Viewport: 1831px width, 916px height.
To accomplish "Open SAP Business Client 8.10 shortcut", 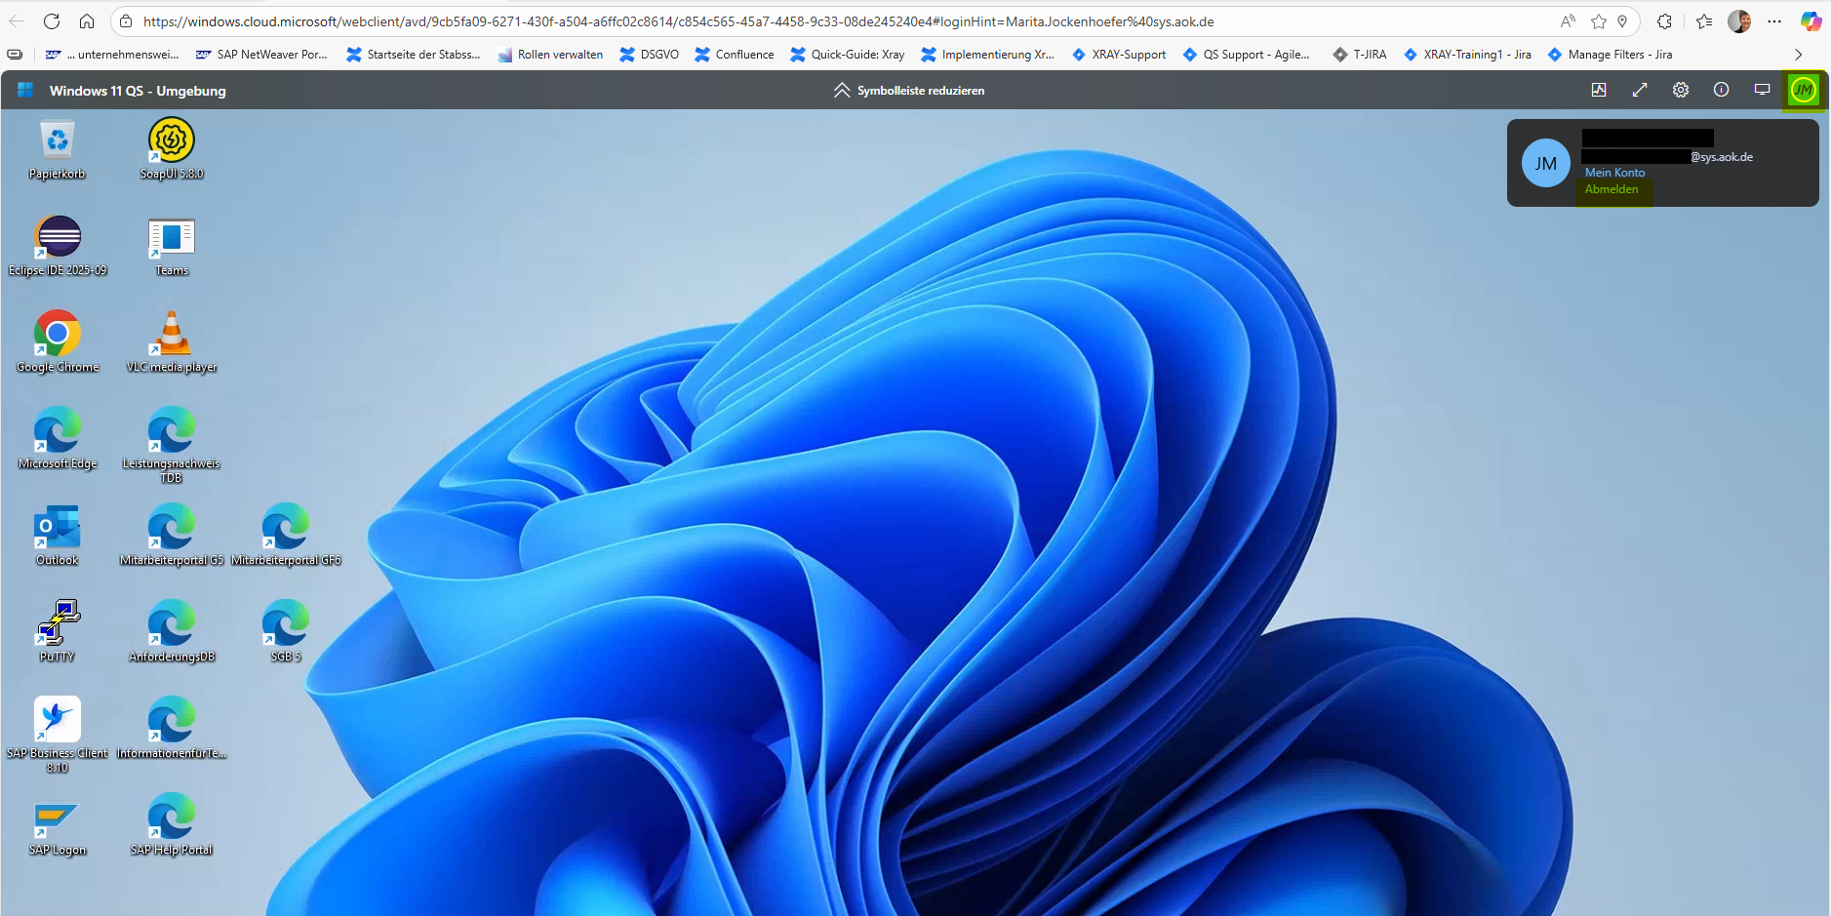I will click(x=58, y=721).
